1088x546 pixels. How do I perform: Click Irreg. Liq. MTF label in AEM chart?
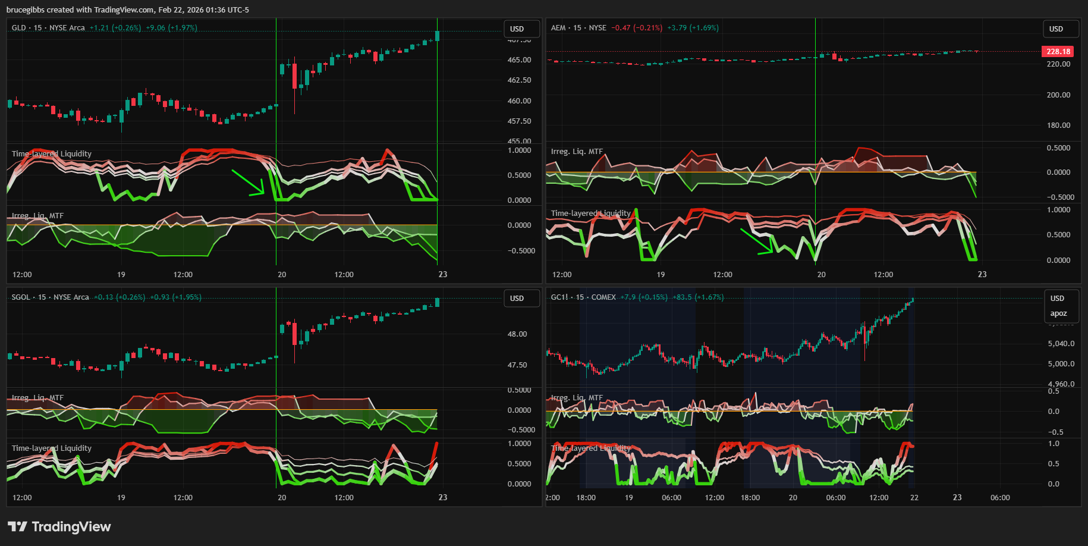click(x=577, y=152)
